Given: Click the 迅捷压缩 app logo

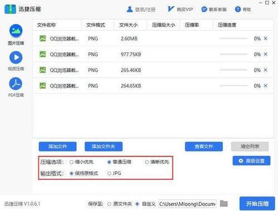Looking at the screenshot, I should coord(11,9).
